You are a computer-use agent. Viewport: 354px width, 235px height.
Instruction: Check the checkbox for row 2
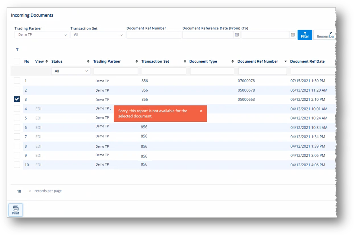(x=17, y=90)
